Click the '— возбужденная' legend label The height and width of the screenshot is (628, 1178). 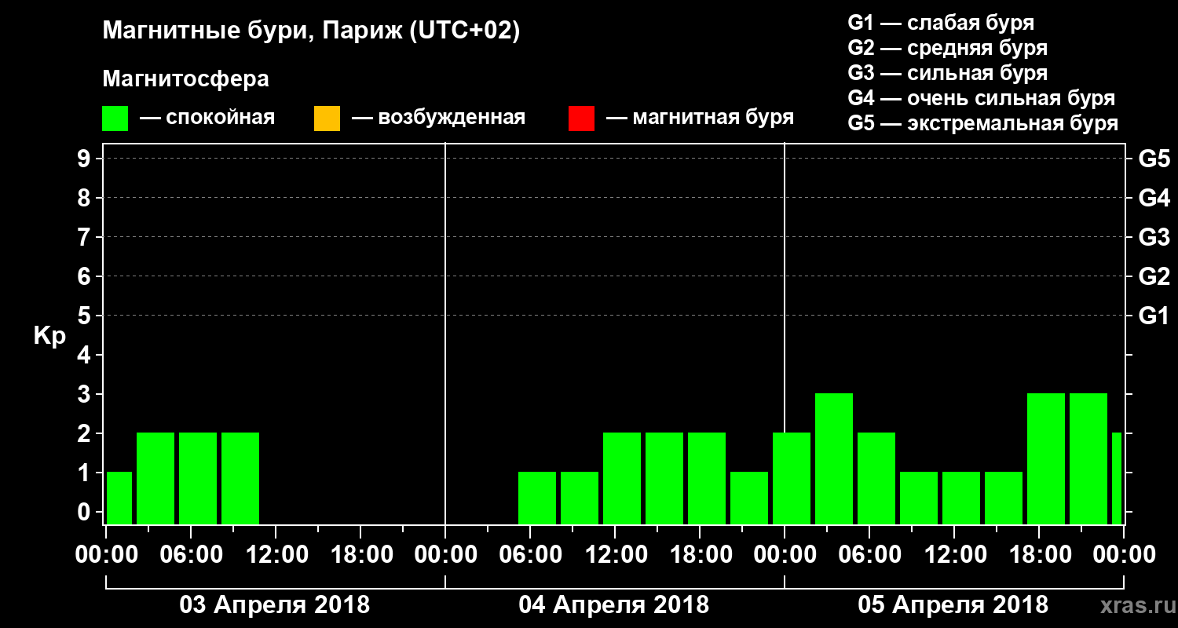[438, 119]
